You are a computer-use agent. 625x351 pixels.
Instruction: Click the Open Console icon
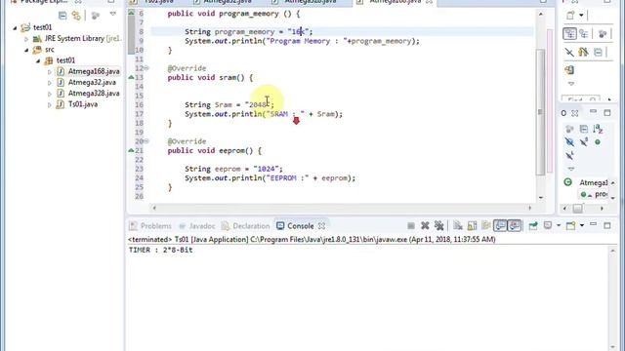571,225
